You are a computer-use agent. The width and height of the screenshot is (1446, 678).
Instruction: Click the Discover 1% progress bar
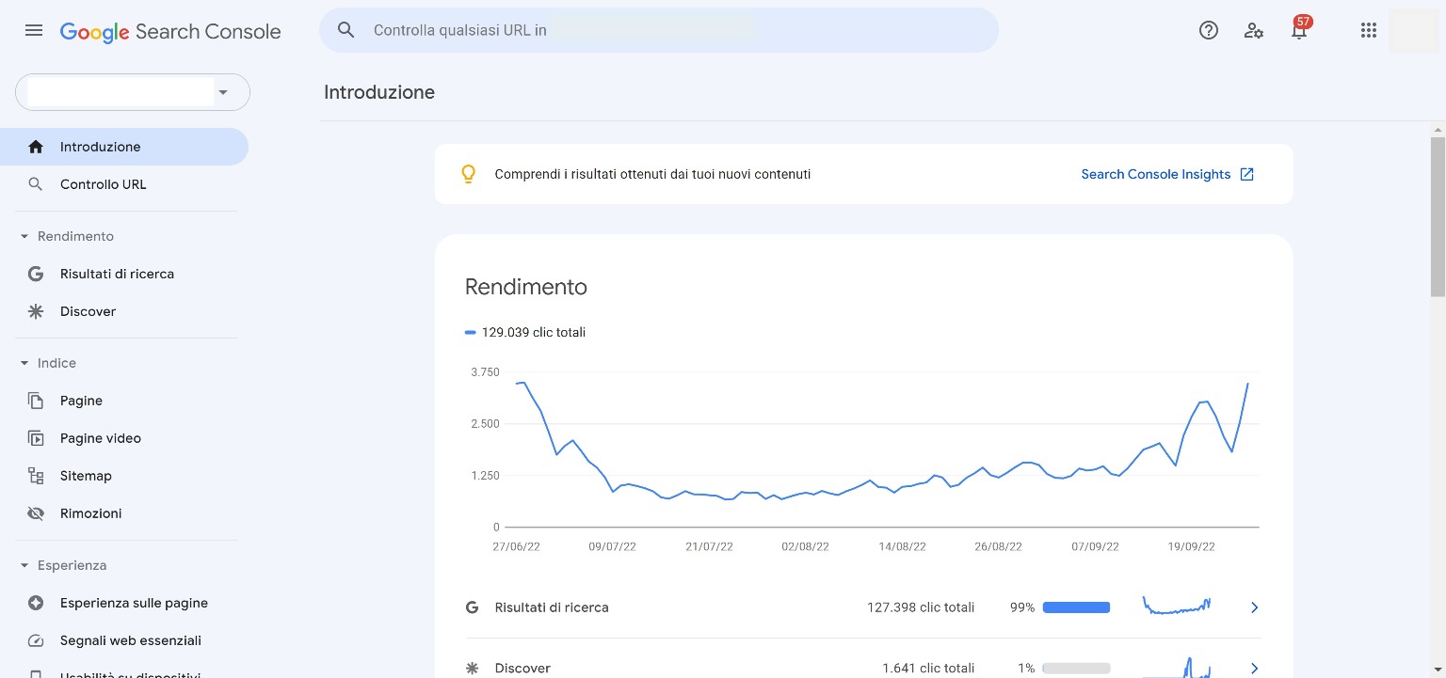coord(1076,669)
